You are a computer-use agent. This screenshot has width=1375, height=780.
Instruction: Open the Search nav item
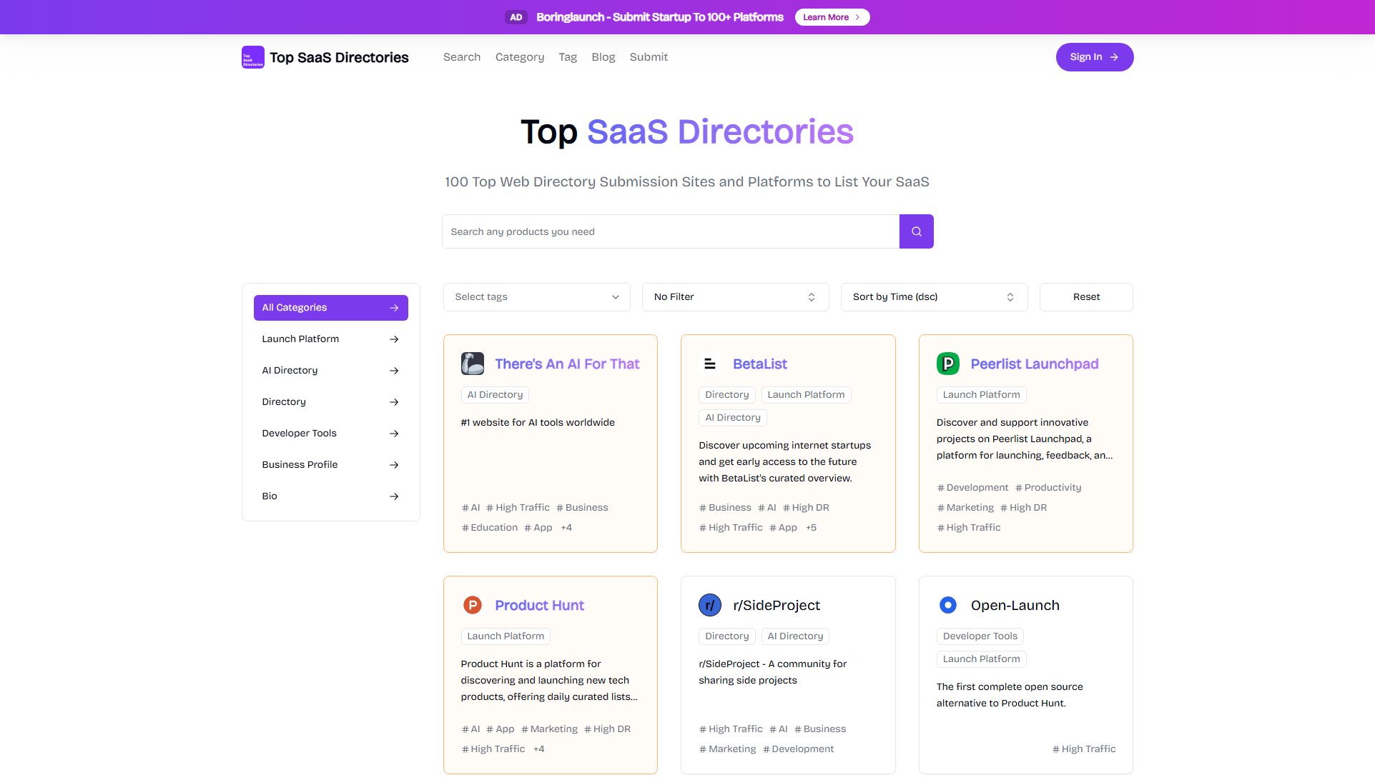coord(462,57)
